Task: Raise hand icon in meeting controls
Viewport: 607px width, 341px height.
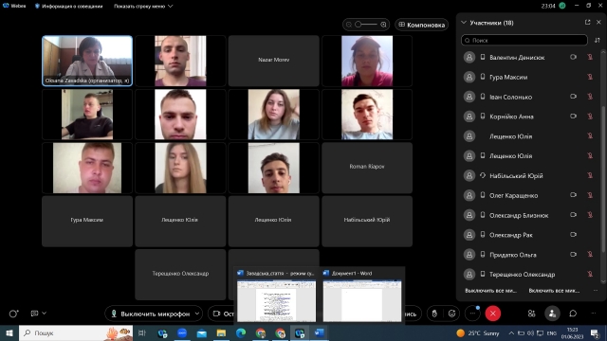Action: coord(434,314)
